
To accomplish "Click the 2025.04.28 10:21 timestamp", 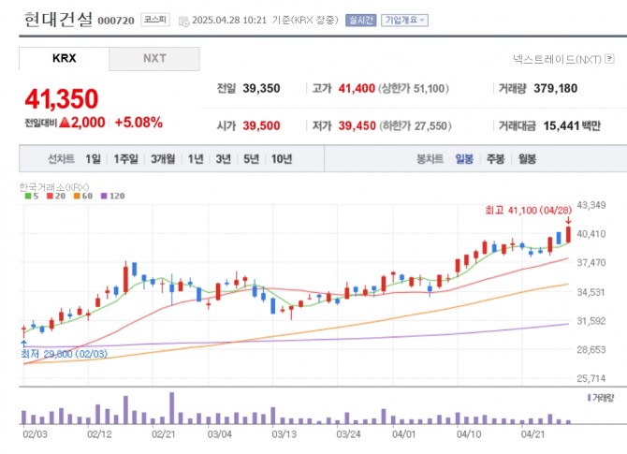I will [229, 20].
